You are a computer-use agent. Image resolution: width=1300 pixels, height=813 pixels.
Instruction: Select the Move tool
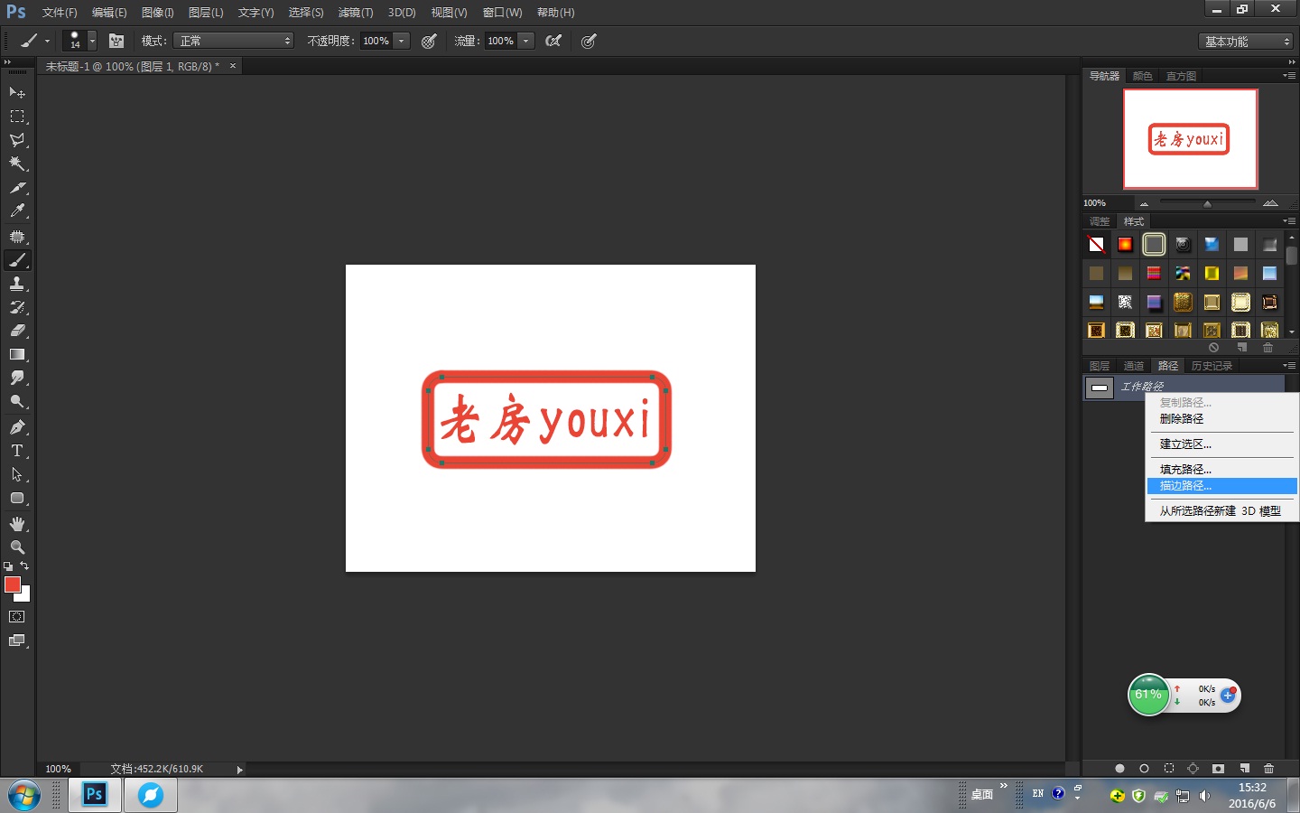[16, 92]
